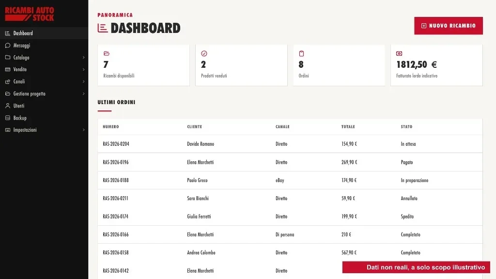Click the Utenti person icon
The width and height of the screenshot is (496, 279).
(8, 106)
